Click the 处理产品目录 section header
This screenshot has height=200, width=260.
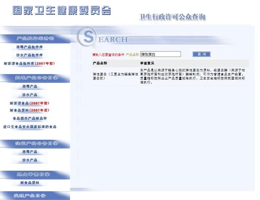click(x=35, y=196)
